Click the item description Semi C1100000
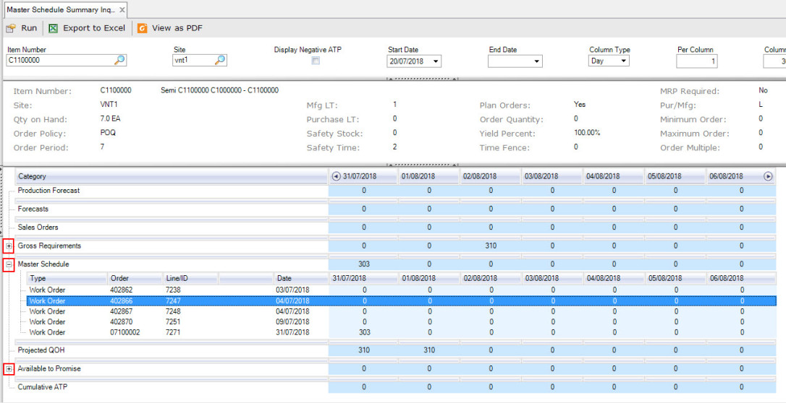The image size is (786, 403). [x=219, y=90]
